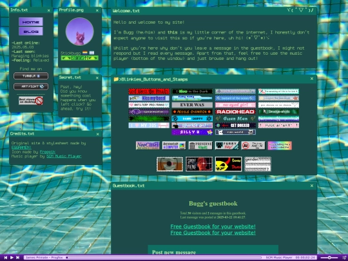This screenshot has height=261, width=348.
Task: Visit the TUMBLR button link
Action: pyautogui.click(x=31, y=76)
